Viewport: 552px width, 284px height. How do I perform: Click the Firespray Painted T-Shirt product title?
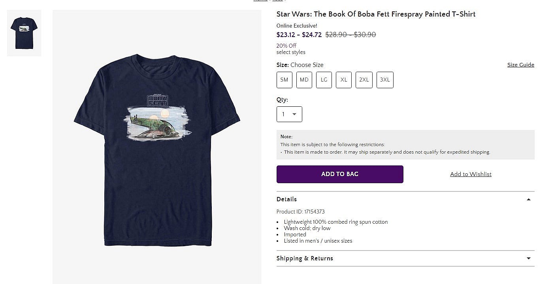pyautogui.click(x=376, y=14)
